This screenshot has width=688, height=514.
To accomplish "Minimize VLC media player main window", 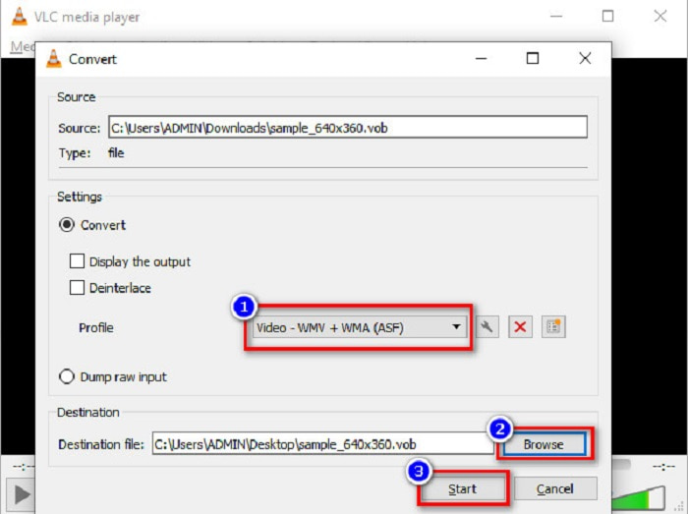I will (556, 17).
